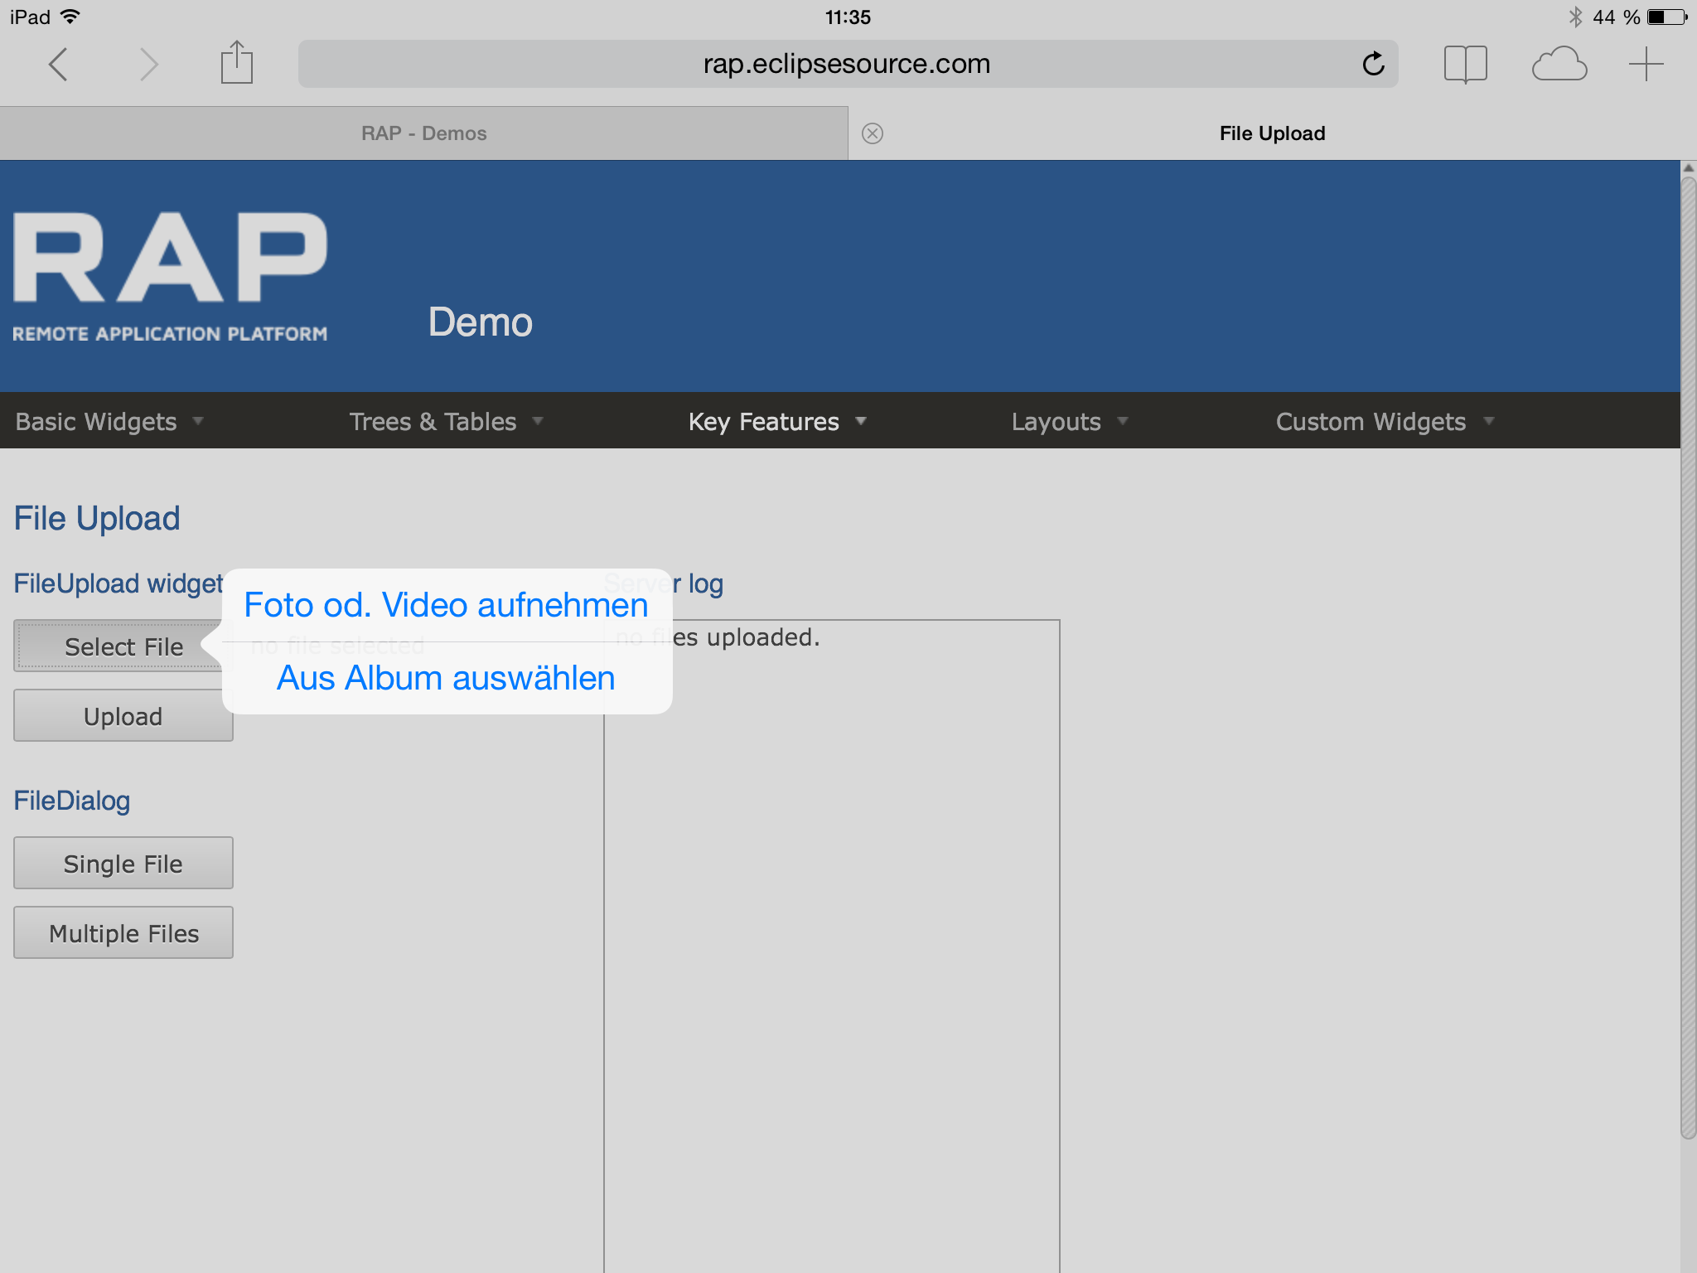The image size is (1697, 1273).
Task: Choose Aus Album auswählen
Action: 447,678
